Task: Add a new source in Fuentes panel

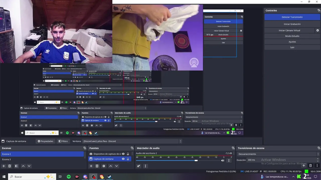Action: point(91,166)
